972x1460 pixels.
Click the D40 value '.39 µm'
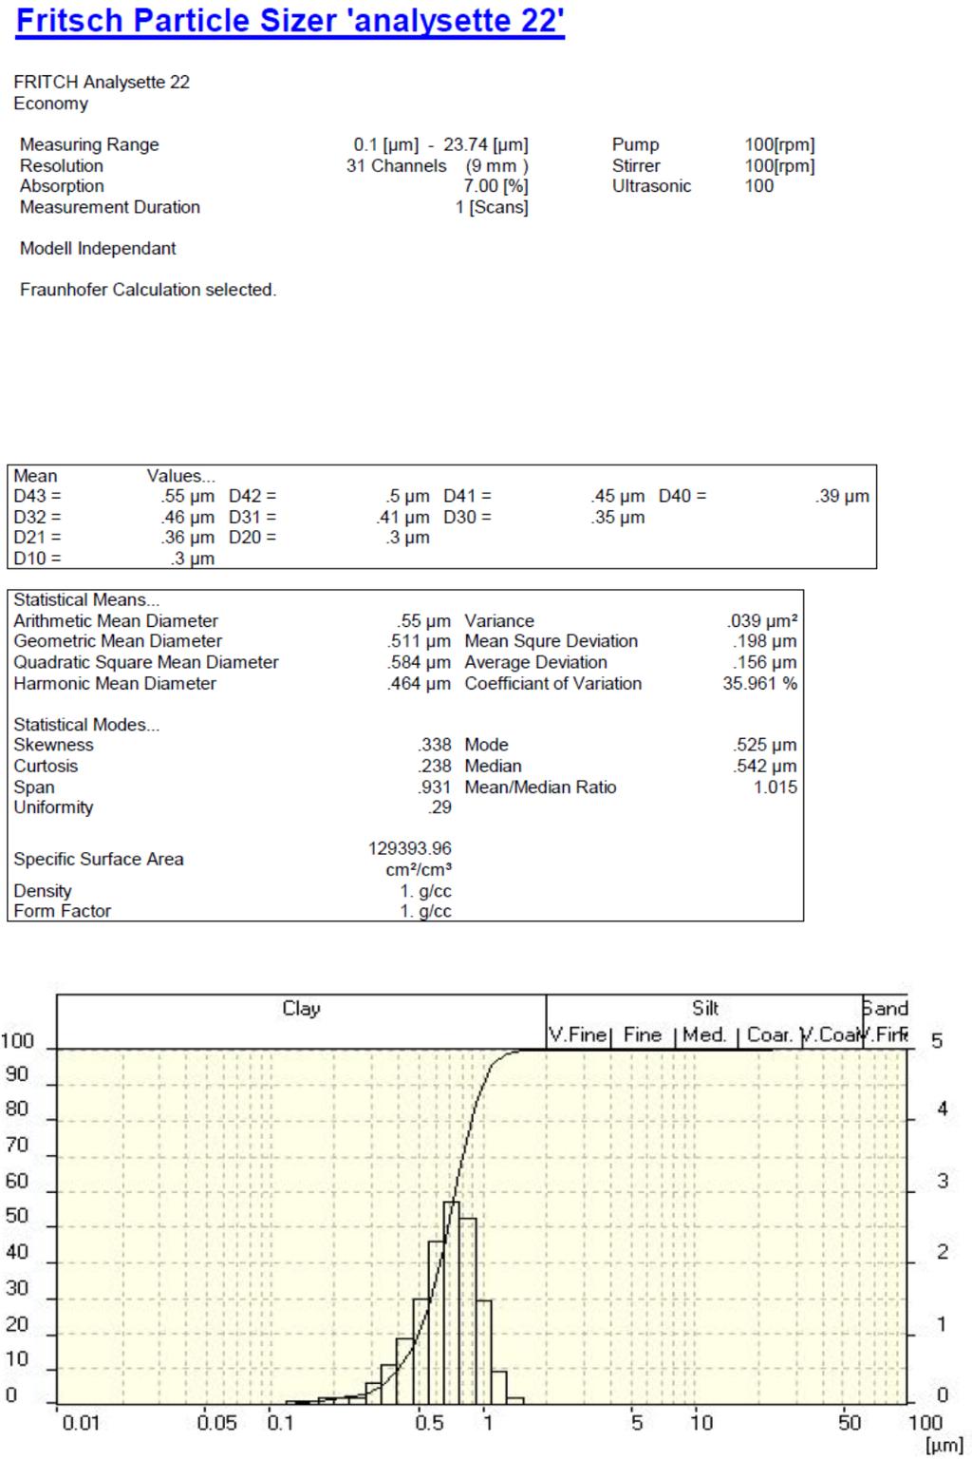(843, 496)
